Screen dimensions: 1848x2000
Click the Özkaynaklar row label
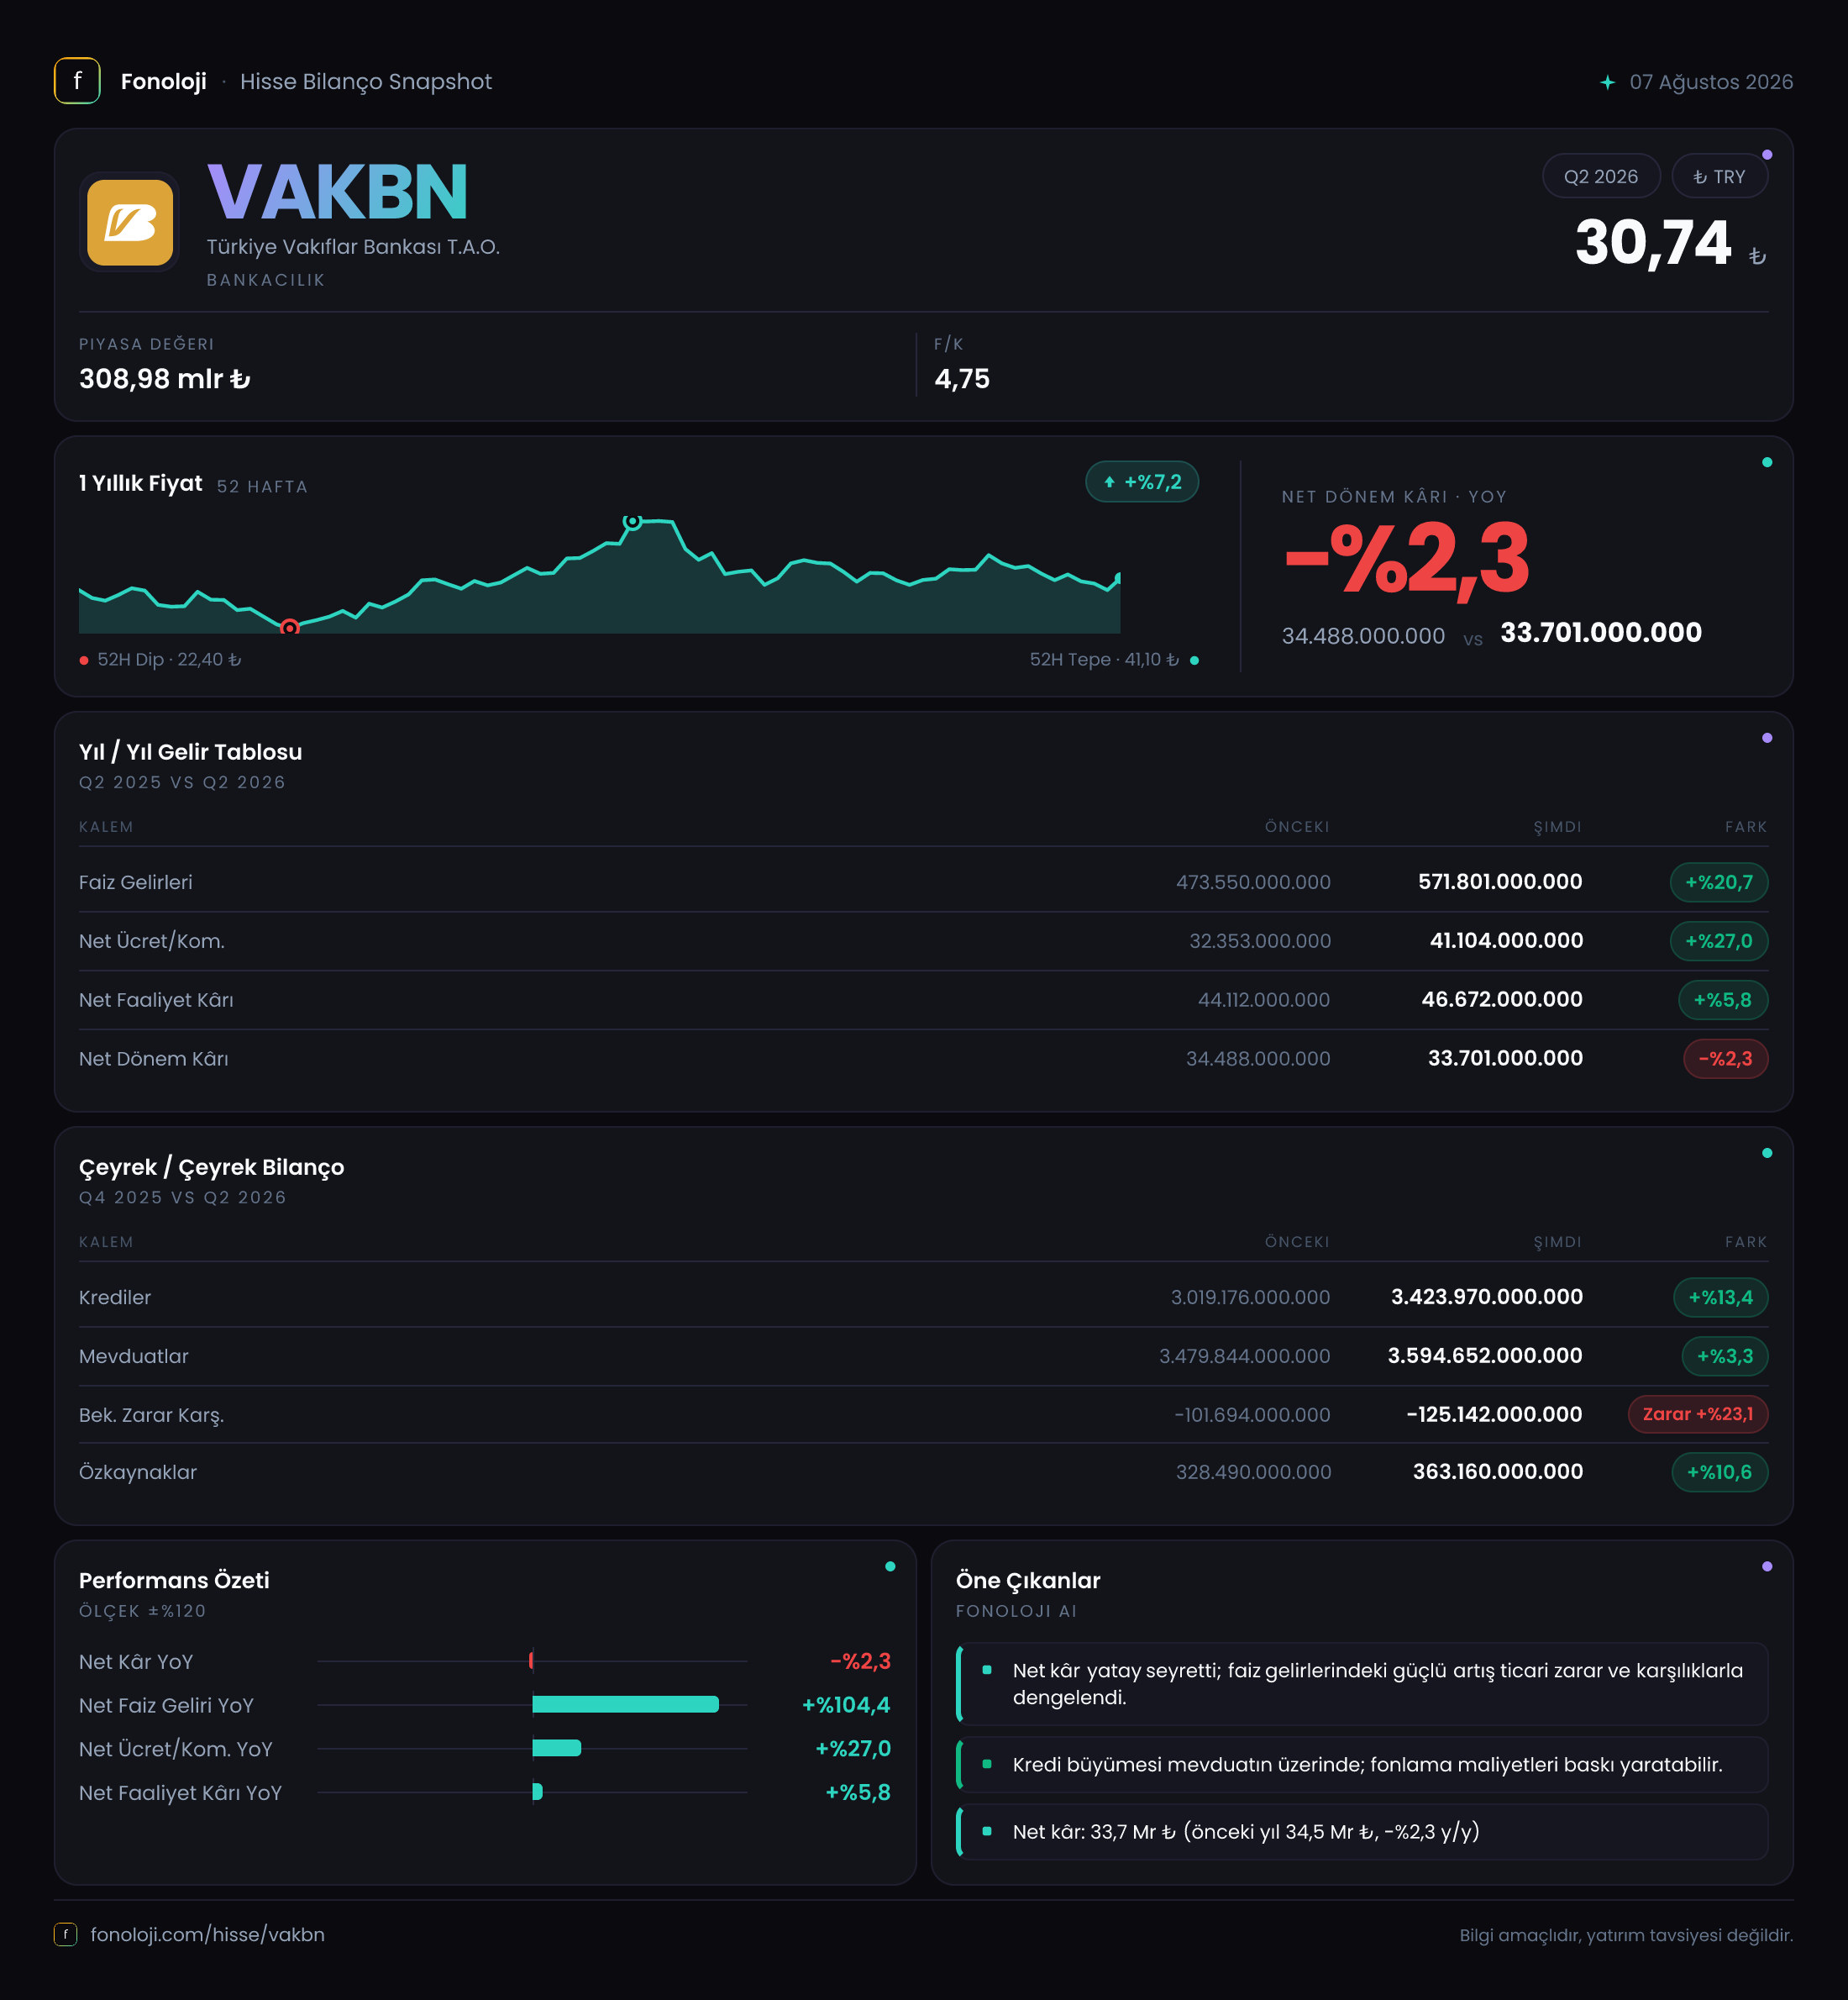[138, 1473]
